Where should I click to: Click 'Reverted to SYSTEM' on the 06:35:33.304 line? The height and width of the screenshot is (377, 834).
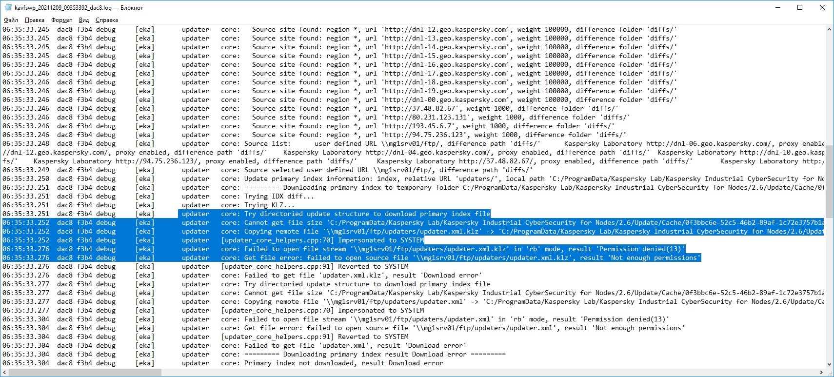(373, 337)
